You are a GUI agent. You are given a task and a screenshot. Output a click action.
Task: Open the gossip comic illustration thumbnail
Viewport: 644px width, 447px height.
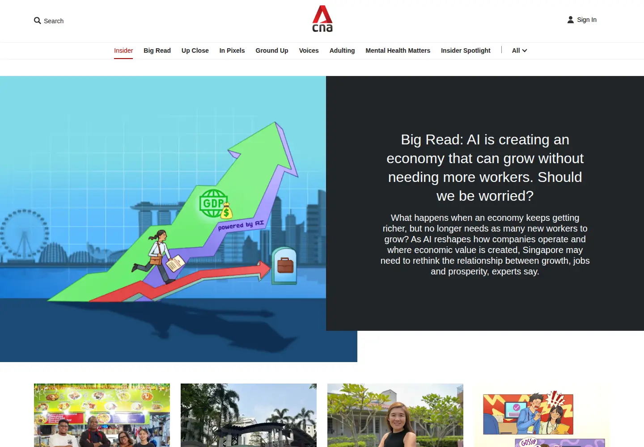click(542, 415)
